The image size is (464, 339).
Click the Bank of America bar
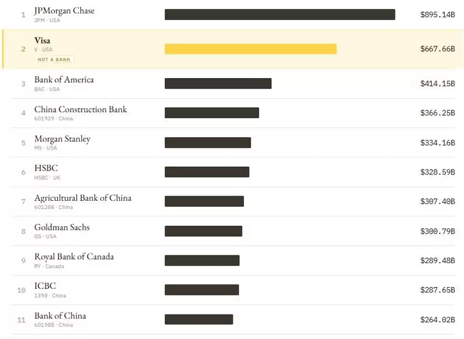[218, 84]
